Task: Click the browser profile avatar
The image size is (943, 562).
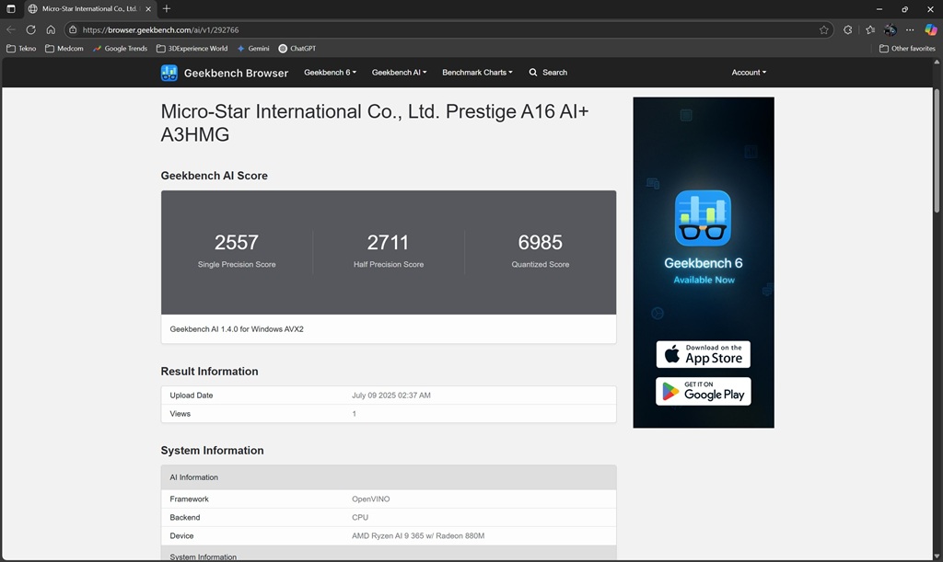Action: pos(891,29)
